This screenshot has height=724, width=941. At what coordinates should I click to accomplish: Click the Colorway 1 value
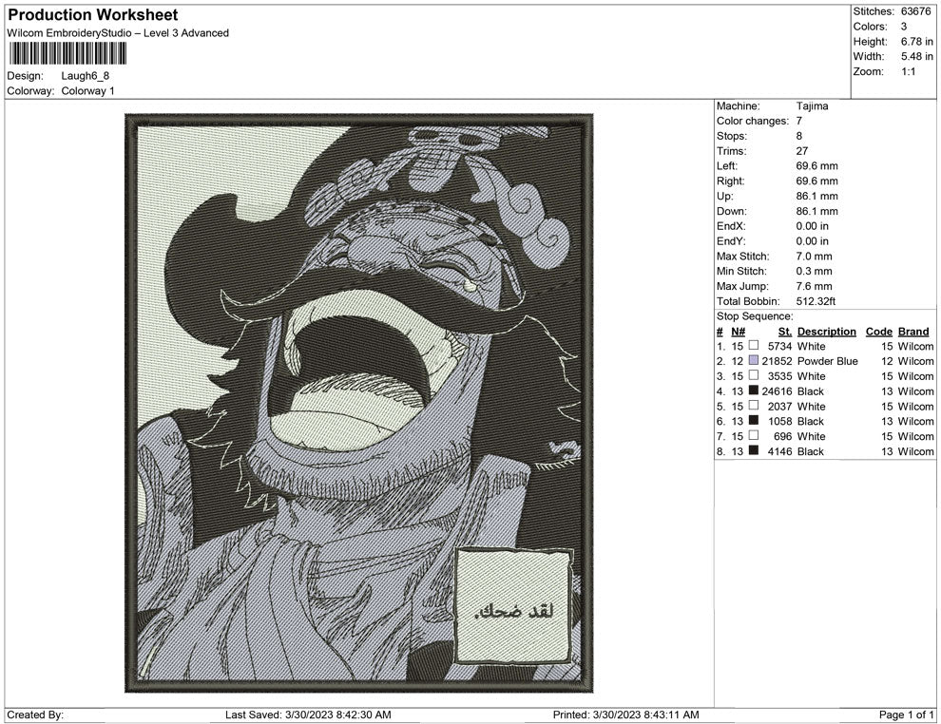[x=87, y=90]
